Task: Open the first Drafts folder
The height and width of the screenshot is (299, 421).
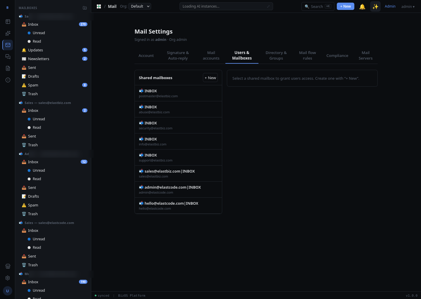Action: pyautogui.click(x=53, y=76)
